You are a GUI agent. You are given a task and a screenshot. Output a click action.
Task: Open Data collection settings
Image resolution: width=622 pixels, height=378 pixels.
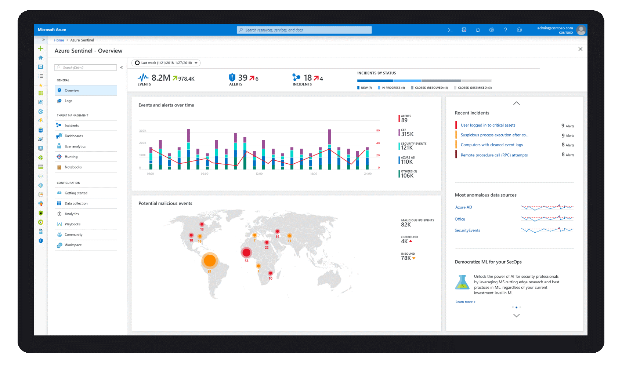pyautogui.click(x=76, y=203)
